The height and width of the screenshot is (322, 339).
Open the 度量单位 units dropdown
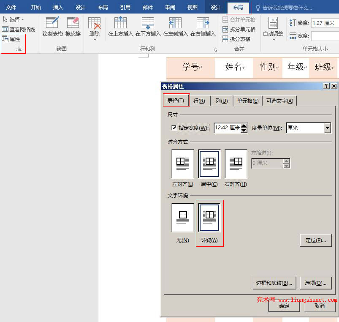click(327, 128)
